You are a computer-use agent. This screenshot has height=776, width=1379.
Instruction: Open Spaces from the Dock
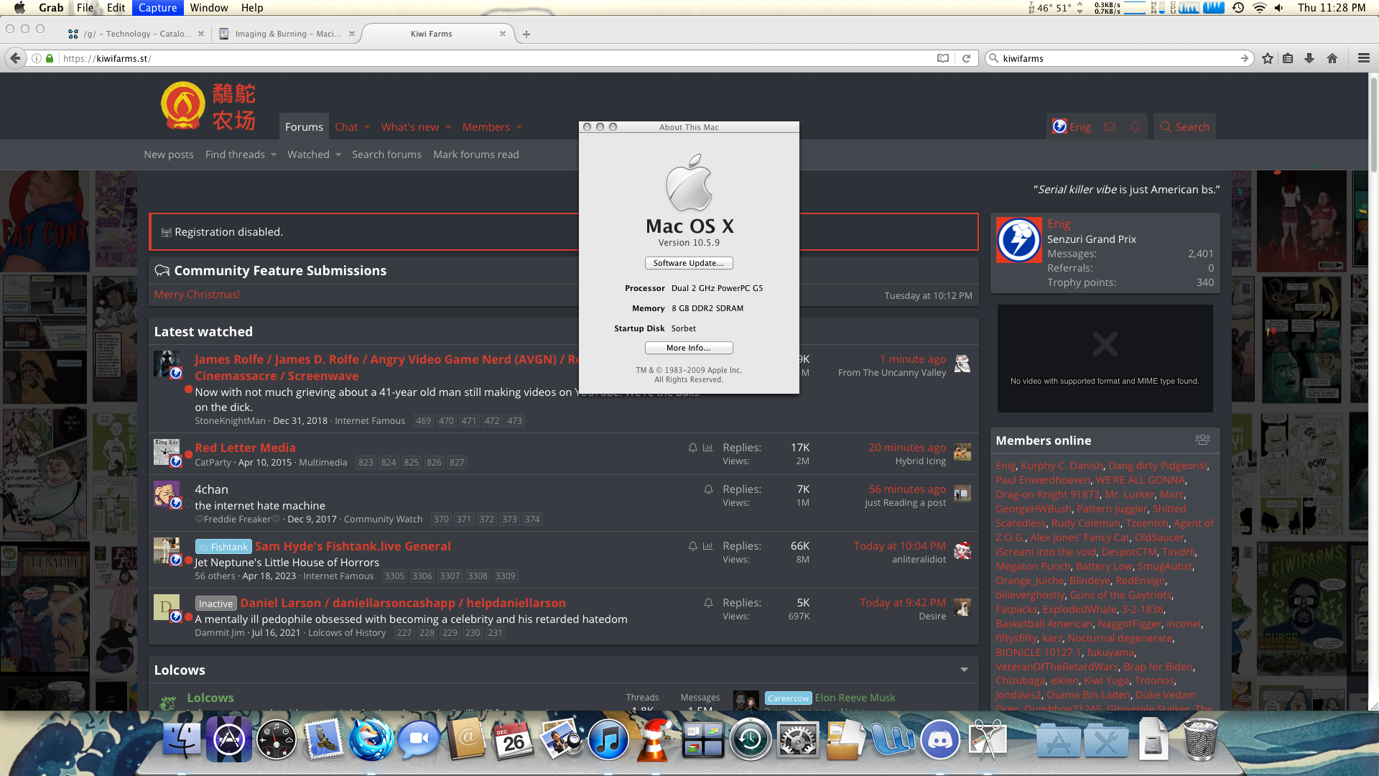pyautogui.click(x=703, y=740)
